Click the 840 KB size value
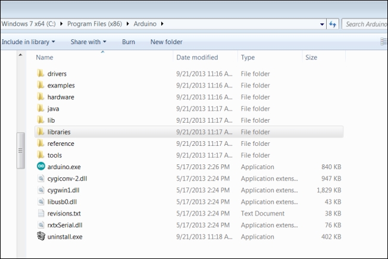The width and height of the screenshot is (388, 259). click(x=331, y=167)
